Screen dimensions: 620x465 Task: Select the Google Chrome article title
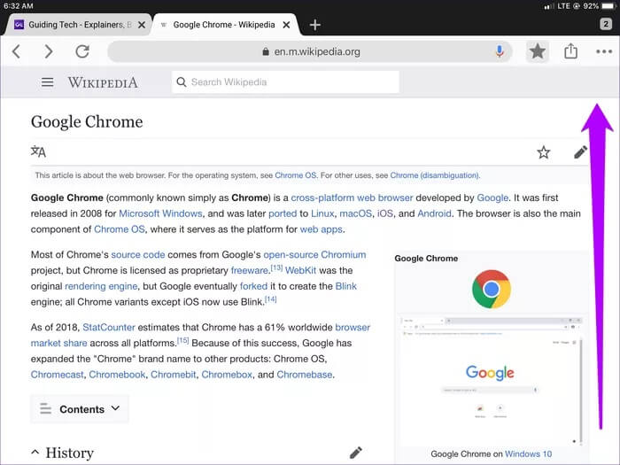pos(87,122)
